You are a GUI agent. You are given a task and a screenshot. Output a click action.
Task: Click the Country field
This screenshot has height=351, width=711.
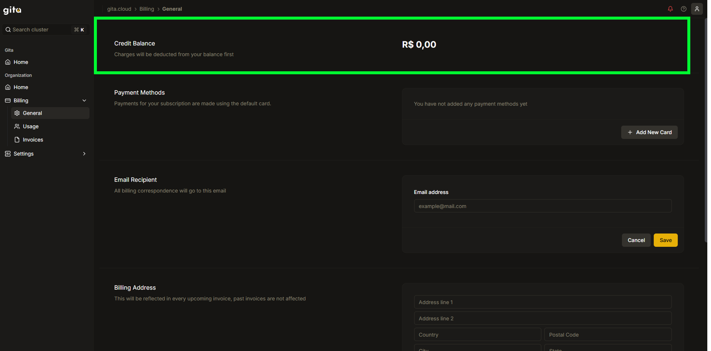point(478,334)
